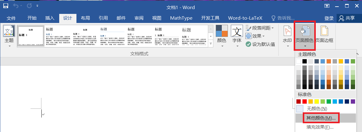Open the MathType tab
The height and width of the screenshot is (132, 362).
tap(181, 18)
